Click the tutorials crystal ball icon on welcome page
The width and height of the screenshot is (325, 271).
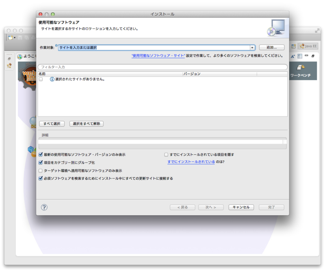tap(32, 121)
